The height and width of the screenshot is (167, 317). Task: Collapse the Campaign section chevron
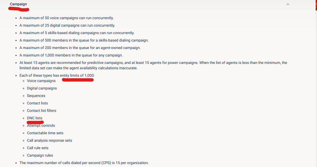(x=288, y=4)
